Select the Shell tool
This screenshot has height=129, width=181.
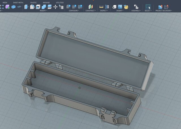tap(38, 7)
